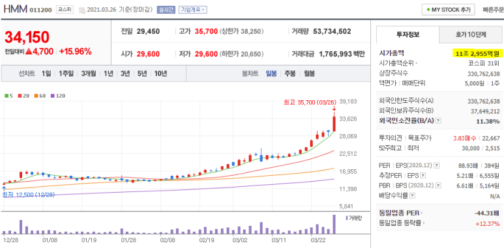Viewport: 504px width, 248px height.
Task: Select the 3개월 line chart period
Action: (x=89, y=74)
